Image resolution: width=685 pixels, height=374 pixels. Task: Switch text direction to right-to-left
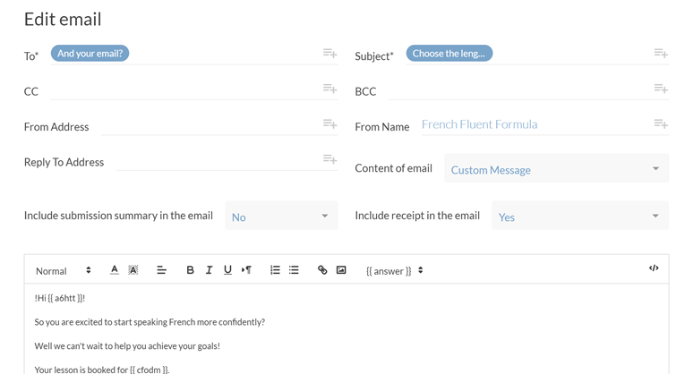(246, 270)
